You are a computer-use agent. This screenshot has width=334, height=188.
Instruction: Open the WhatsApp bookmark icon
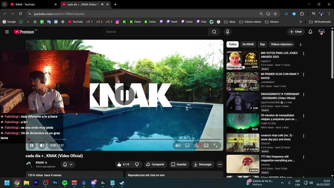(21, 22)
